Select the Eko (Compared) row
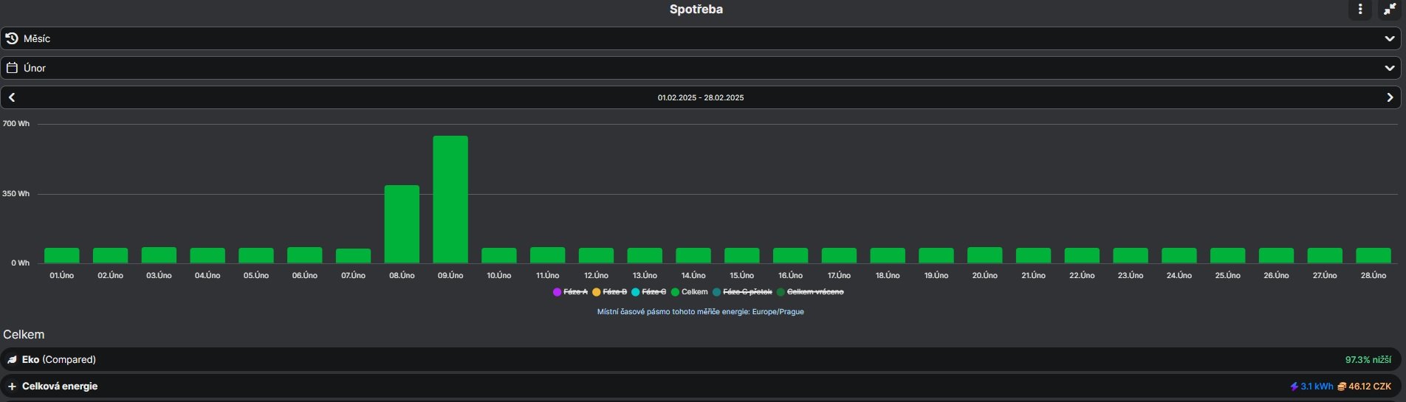This screenshot has width=1406, height=402. point(701,360)
